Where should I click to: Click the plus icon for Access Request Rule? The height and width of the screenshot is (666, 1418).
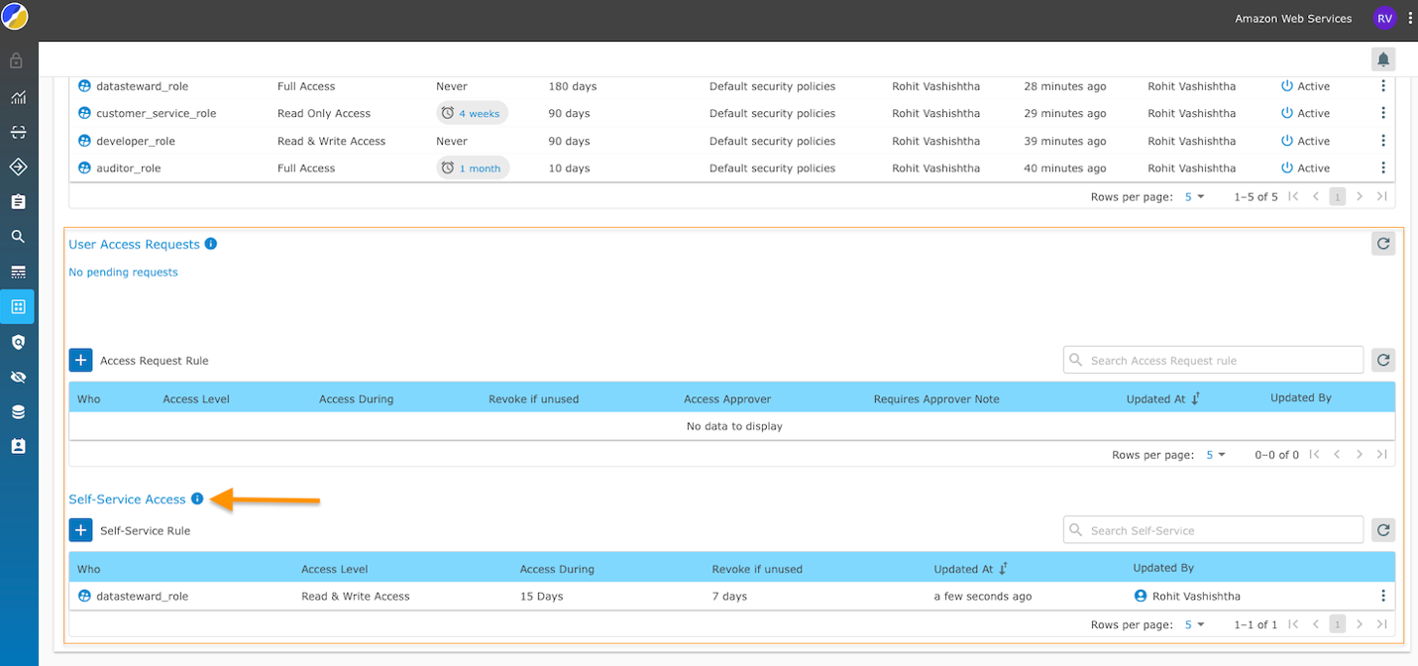80,361
